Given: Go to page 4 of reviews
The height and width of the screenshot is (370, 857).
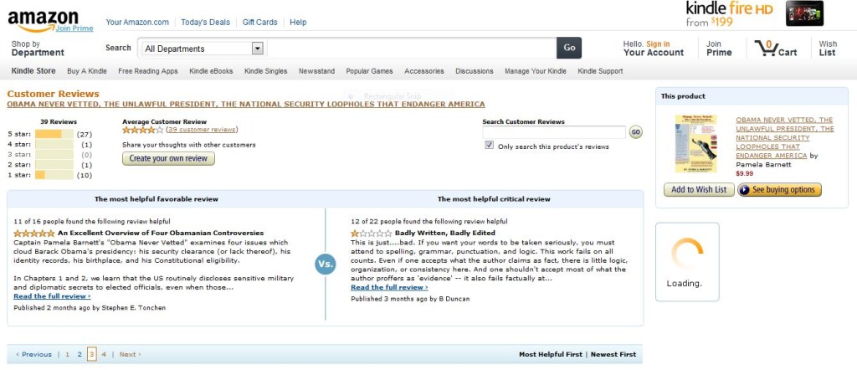Looking at the screenshot, I should pos(104,354).
